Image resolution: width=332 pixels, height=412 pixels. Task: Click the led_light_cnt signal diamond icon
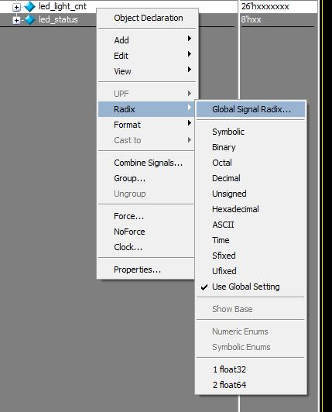29,6
